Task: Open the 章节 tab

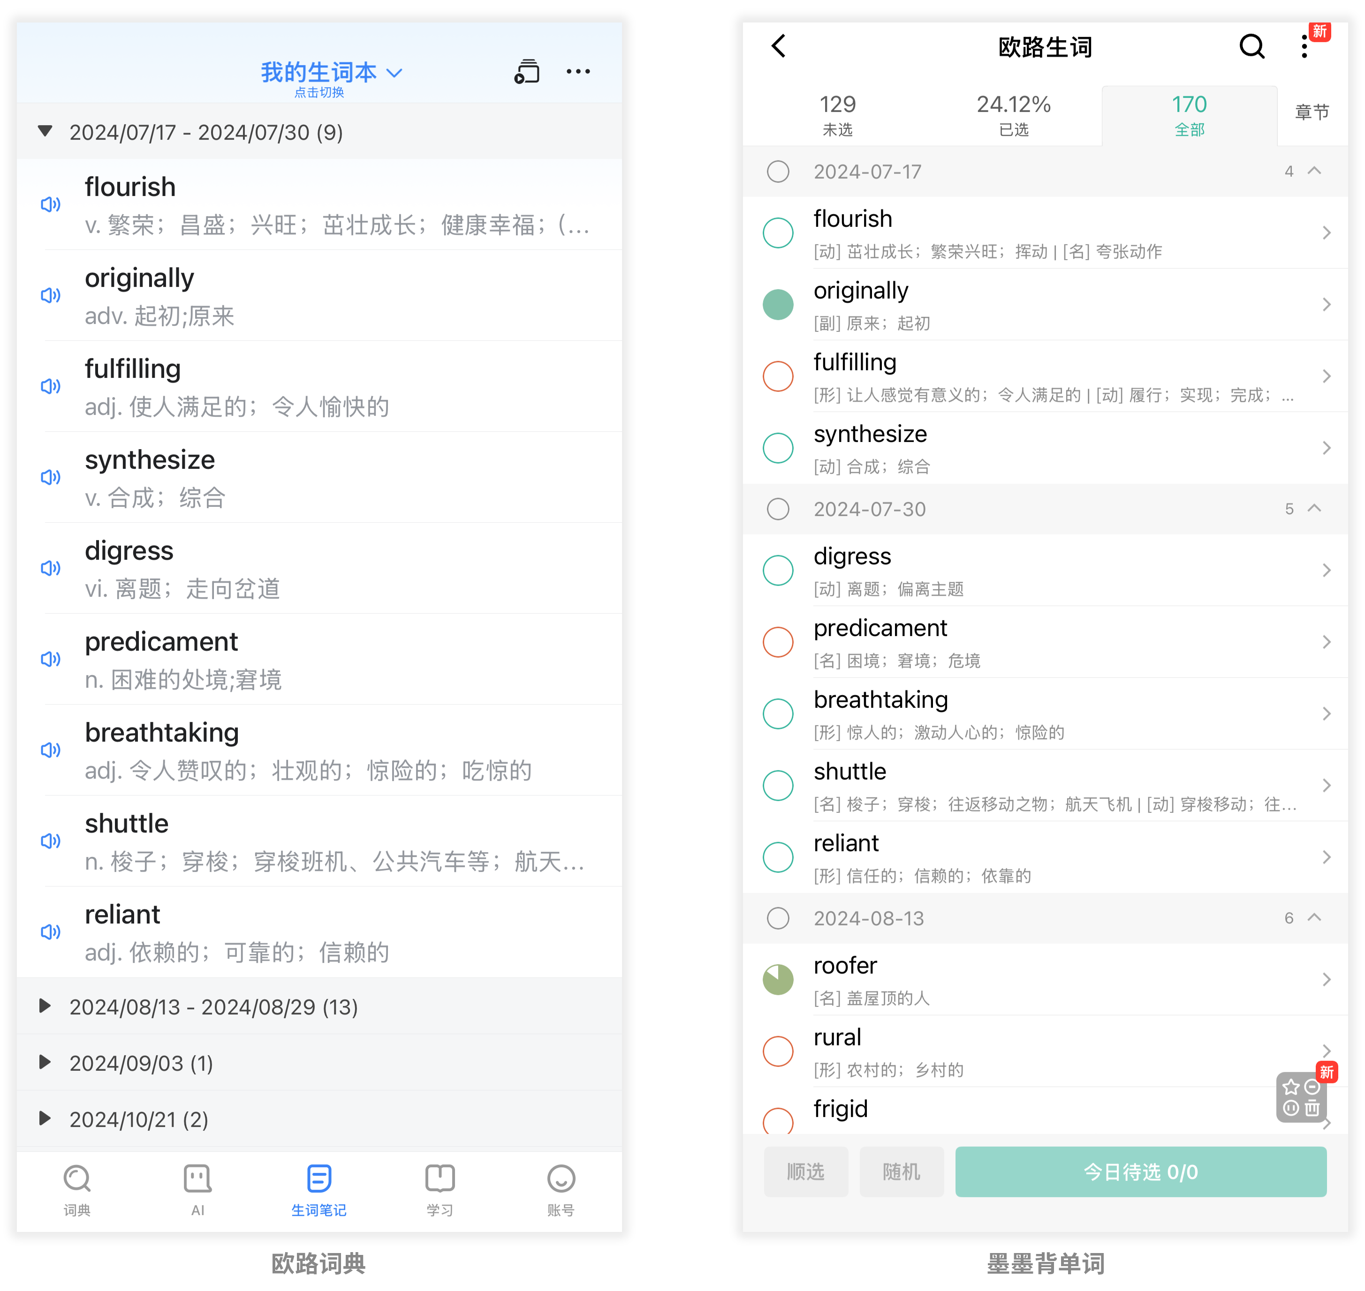Action: [x=1312, y=112]
